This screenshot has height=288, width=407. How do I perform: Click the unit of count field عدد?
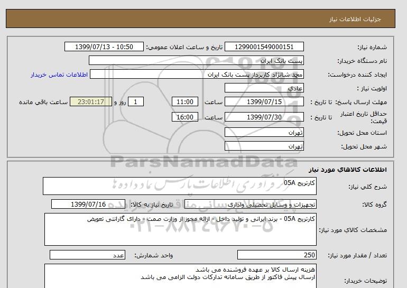coord(87,255)
